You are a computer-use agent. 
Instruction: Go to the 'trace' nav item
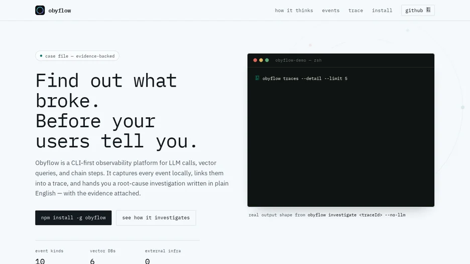coord(356,11)
